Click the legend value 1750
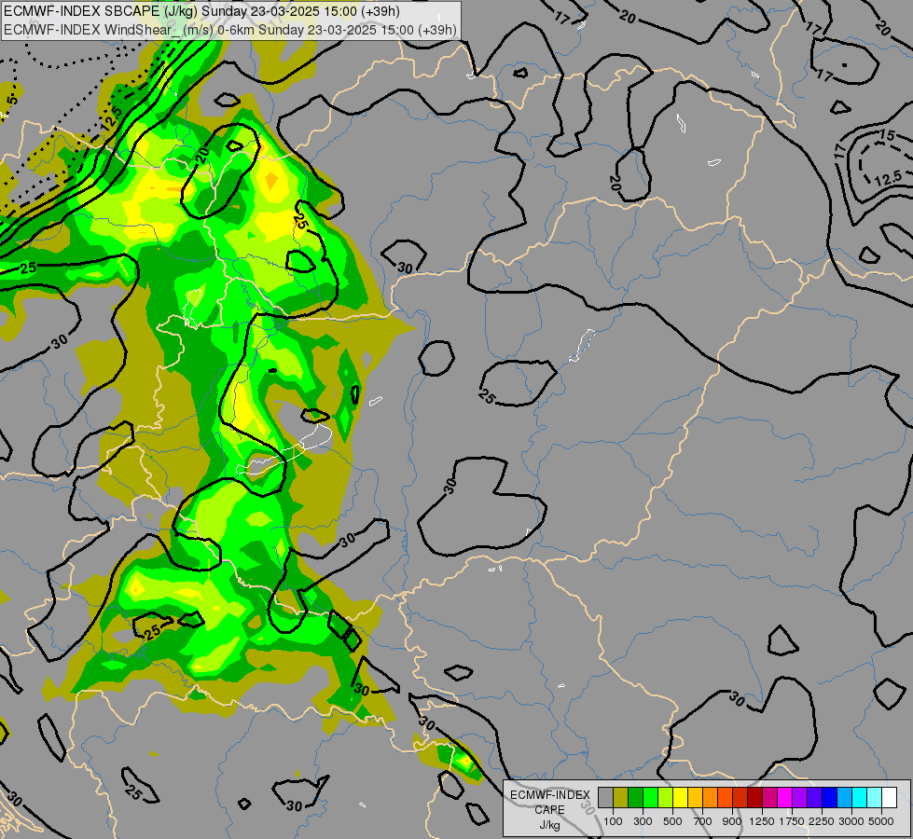 [792, 821]
